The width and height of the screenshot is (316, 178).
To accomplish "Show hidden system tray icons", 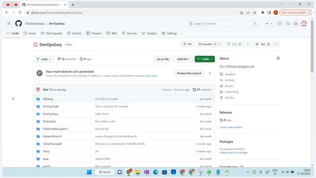I will (x=248, y=172).
